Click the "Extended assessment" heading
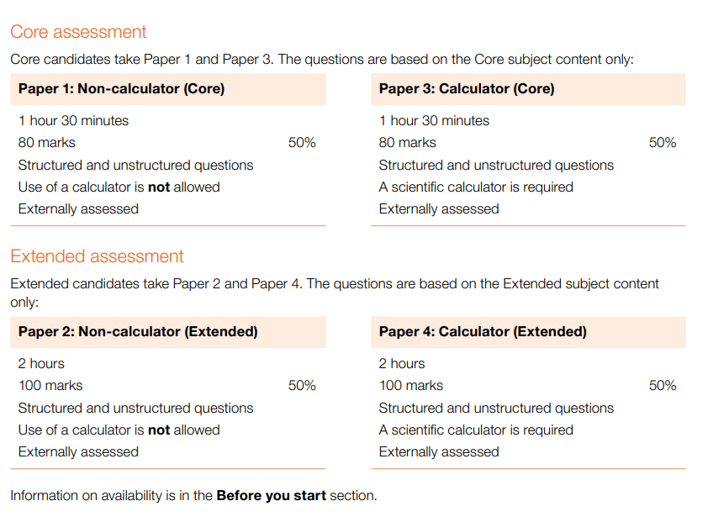This screenshot has height=522, width=708. coord(97,256)
